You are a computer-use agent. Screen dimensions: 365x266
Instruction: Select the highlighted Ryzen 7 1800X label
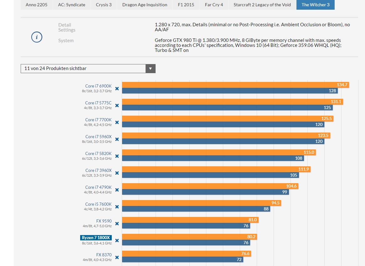click(96, 238)
